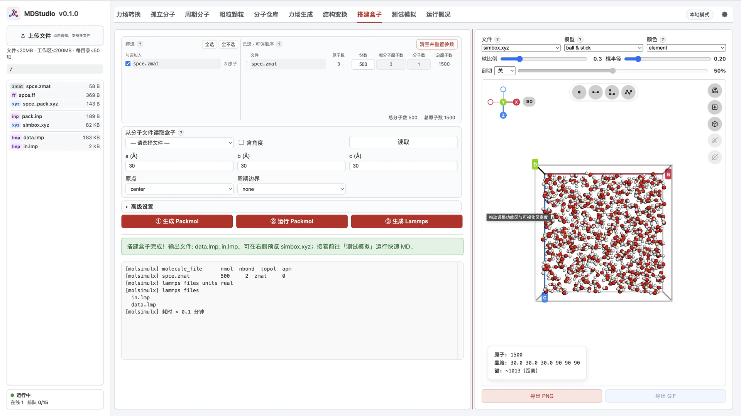
Task: Click the 份数 500 input field
Action: 363,64
